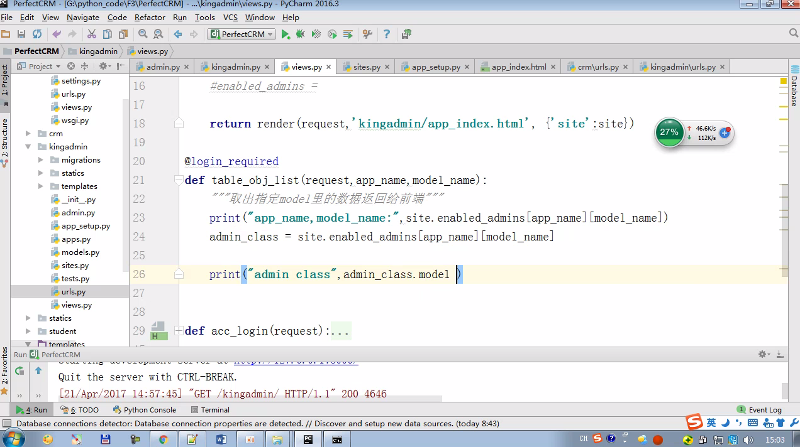The width and height of the screenshot is (800, 447).
Task: Click the Help question mark icon
Action: (x=387, y=34)
